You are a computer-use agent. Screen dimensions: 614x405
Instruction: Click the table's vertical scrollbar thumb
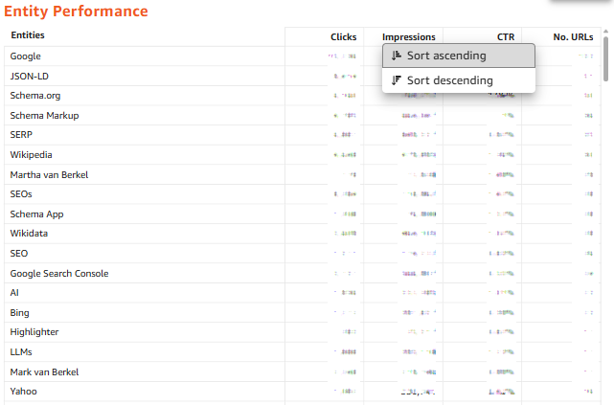(x=605, y=58)
